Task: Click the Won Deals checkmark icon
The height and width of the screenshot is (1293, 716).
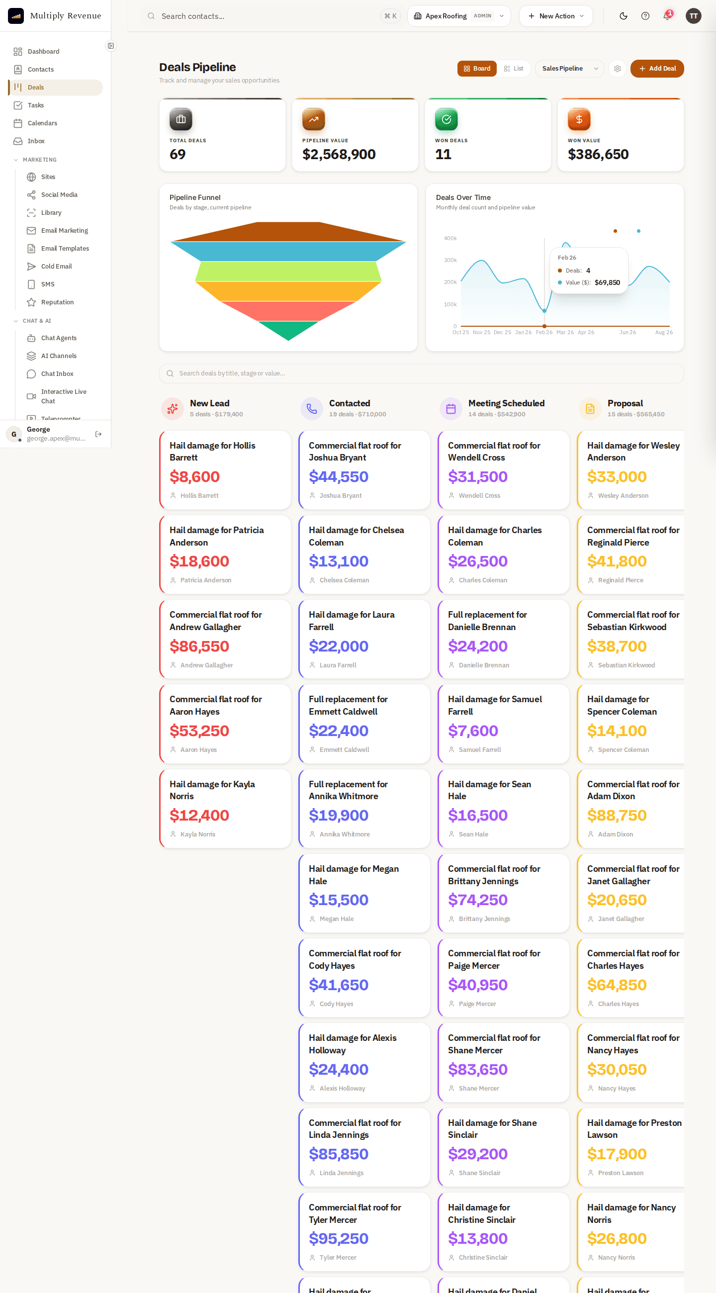Action: tap(446, 119)
